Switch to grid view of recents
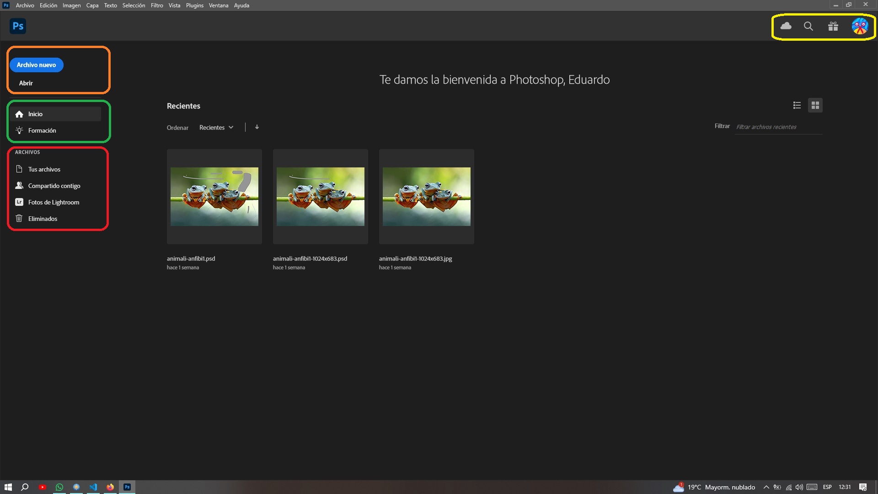This screenshot has height=494, width=878. (815, 105)
